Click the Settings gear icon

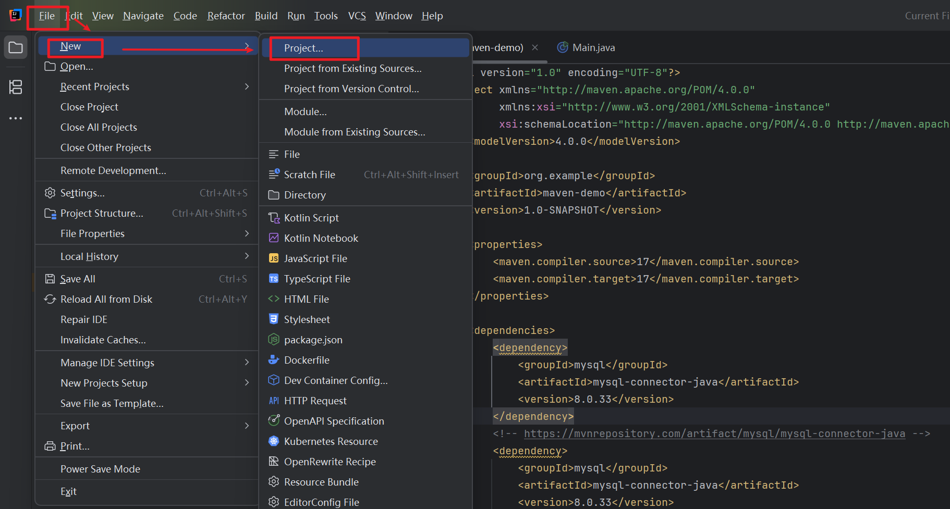coord(50,193)
